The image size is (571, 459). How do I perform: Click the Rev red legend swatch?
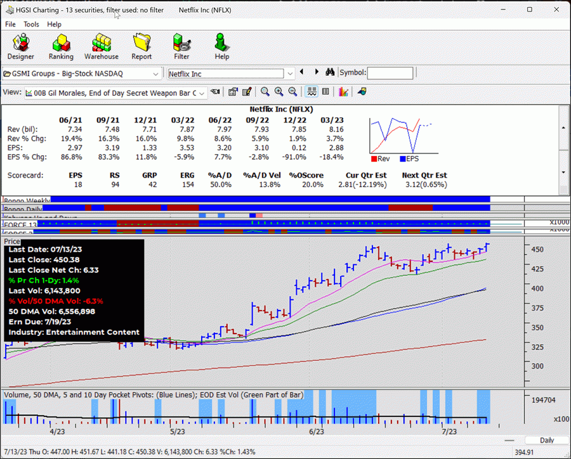coord(374,159)
